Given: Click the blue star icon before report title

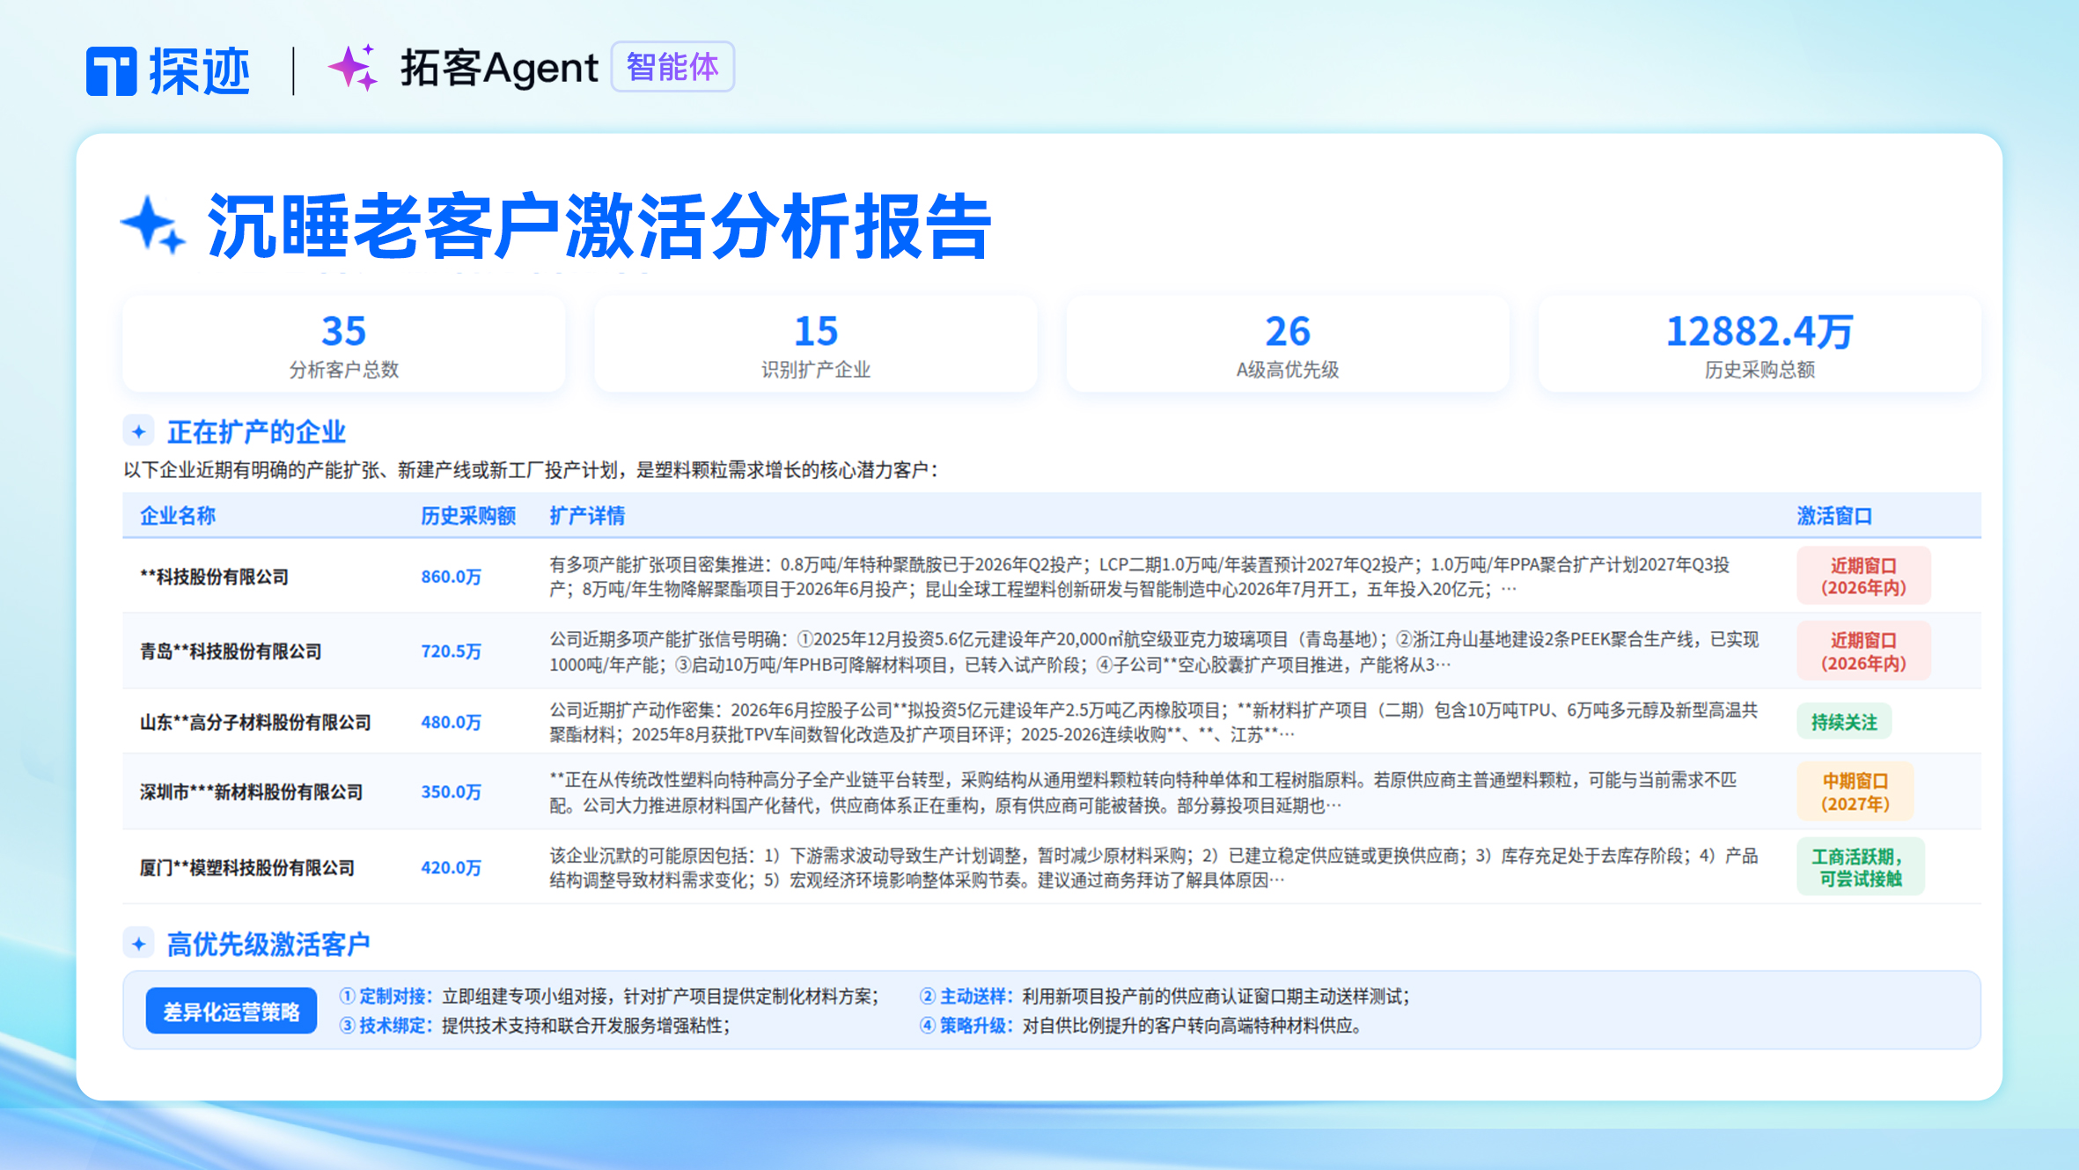Looking at the screenshot, I should (153, 224).
